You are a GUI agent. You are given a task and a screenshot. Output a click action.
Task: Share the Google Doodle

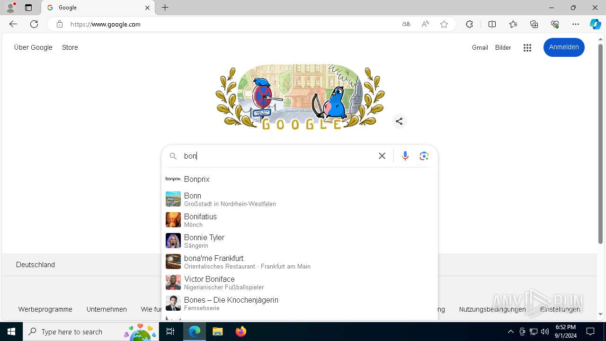click(399, 121)
